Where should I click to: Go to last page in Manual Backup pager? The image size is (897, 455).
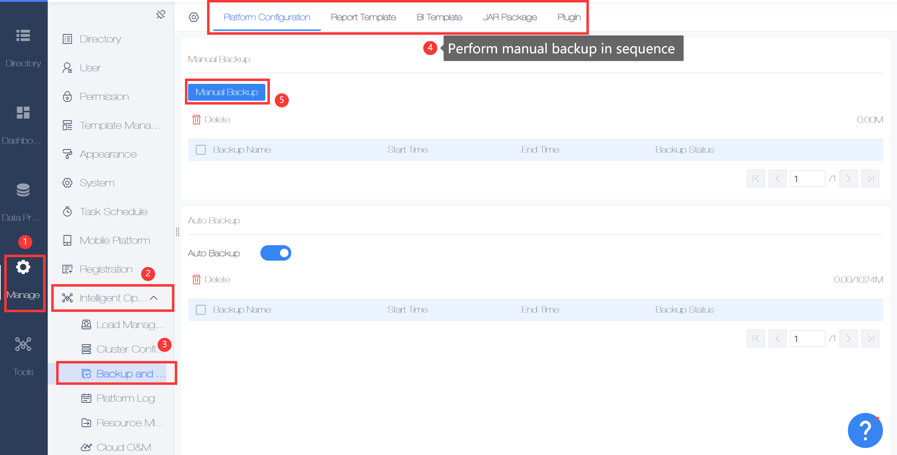(870, 179)
